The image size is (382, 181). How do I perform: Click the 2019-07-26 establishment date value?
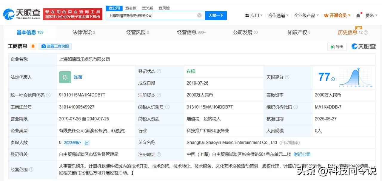pos(198,83)
